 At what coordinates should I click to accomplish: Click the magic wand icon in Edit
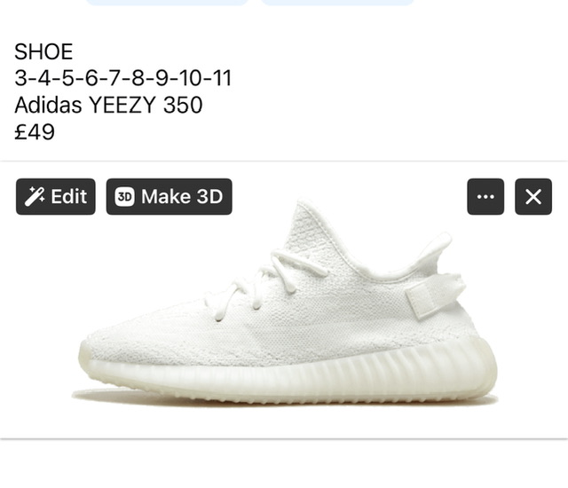coord(35,197)
